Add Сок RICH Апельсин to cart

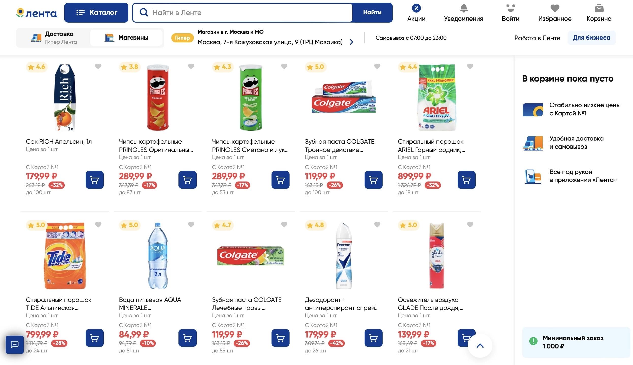[x=94, y=180]
